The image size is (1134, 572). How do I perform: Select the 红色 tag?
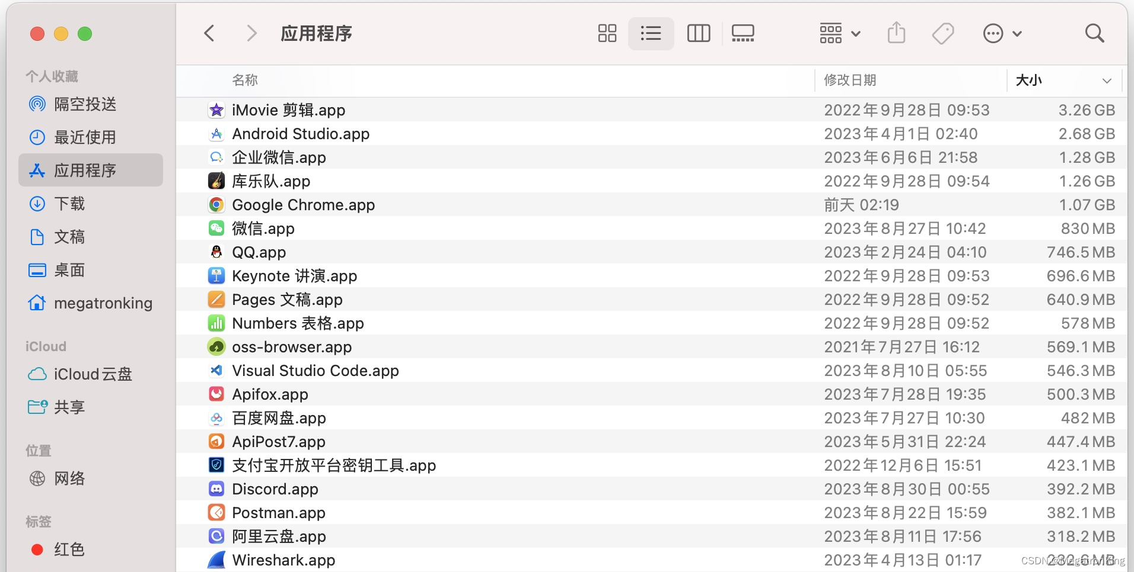[91, 549]
